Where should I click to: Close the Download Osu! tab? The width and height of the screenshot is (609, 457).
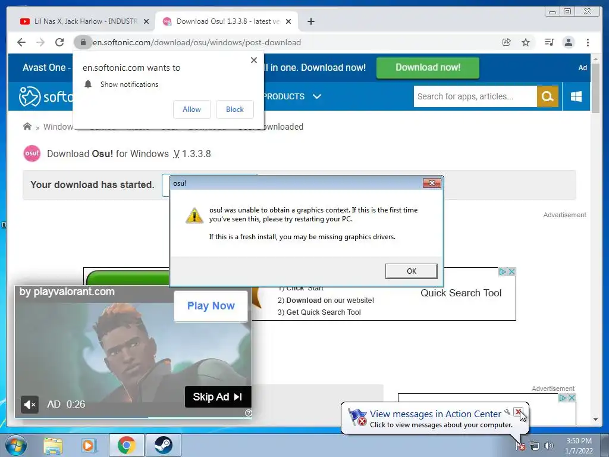point(288,21)
